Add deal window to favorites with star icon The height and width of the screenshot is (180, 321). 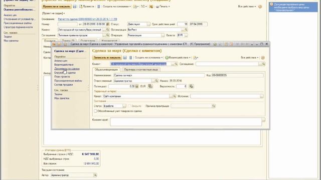click(65, 44)
